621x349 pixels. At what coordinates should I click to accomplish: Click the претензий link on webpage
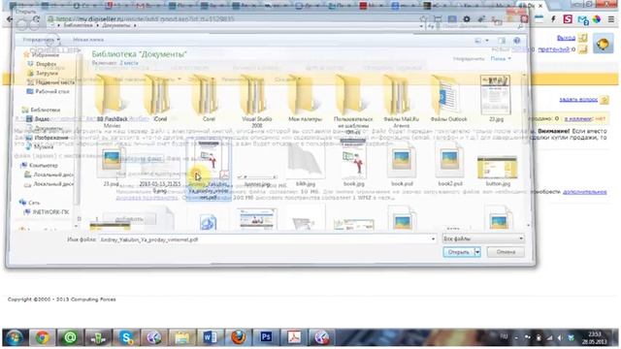pyautogui.click(x=554, y=49)
